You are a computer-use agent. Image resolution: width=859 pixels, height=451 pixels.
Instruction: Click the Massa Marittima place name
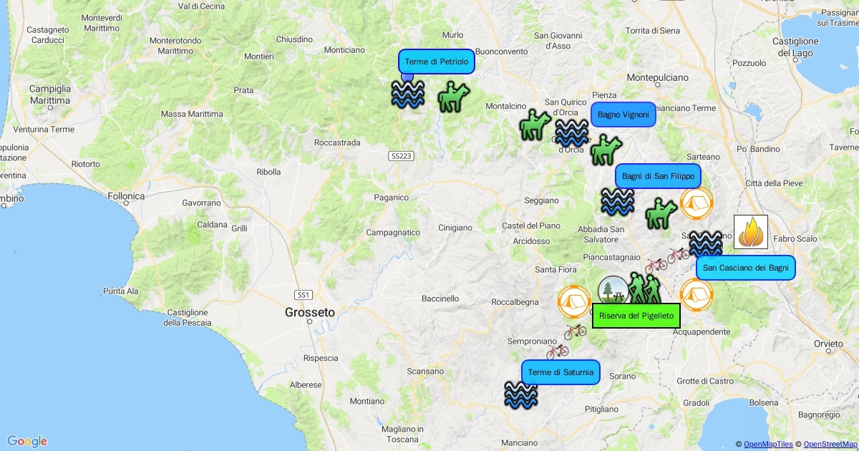[x=192, y=114]
